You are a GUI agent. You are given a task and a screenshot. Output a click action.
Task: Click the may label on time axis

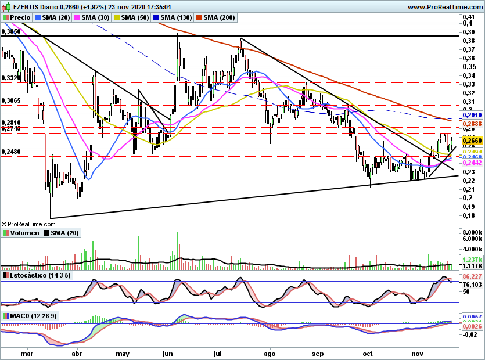pyautogui.click(x=123, y=354)
